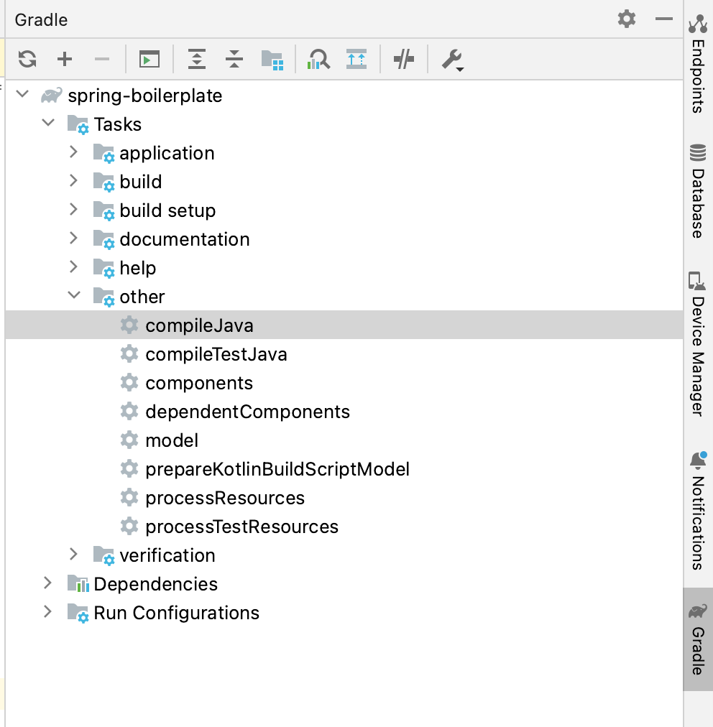This screenshot has width=713, height=727.
Task: Select the compileJava task
Action: pyautogui.click(x=344, y=325)
